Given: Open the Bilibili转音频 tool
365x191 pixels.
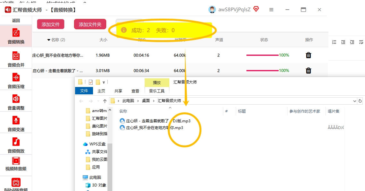Looking at the screenshot, I should point(16,185).
